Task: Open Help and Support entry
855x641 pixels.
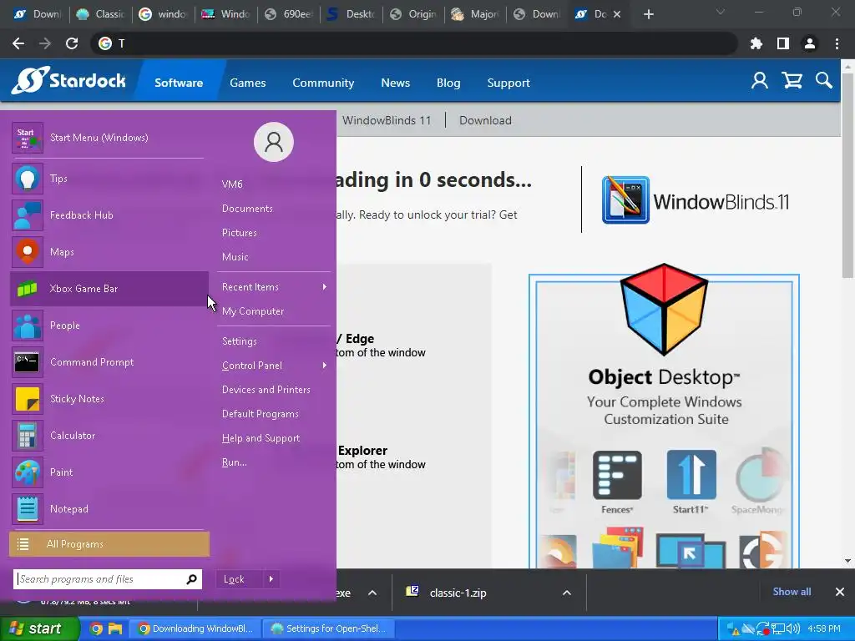Action: (261, 438)
